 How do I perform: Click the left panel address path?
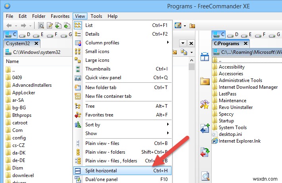37,52
